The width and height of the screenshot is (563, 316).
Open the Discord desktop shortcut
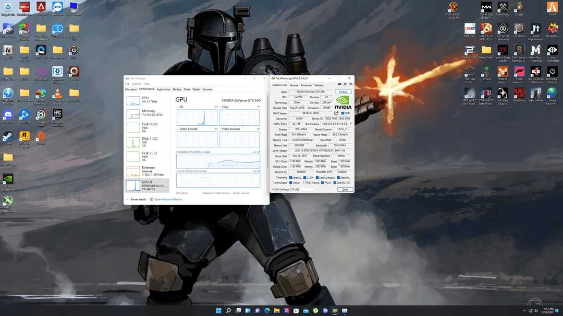click(8, 116)
